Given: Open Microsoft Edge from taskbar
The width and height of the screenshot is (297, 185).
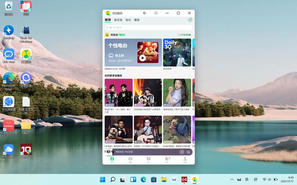Looking at the screenshot, I should coord(143,179).
